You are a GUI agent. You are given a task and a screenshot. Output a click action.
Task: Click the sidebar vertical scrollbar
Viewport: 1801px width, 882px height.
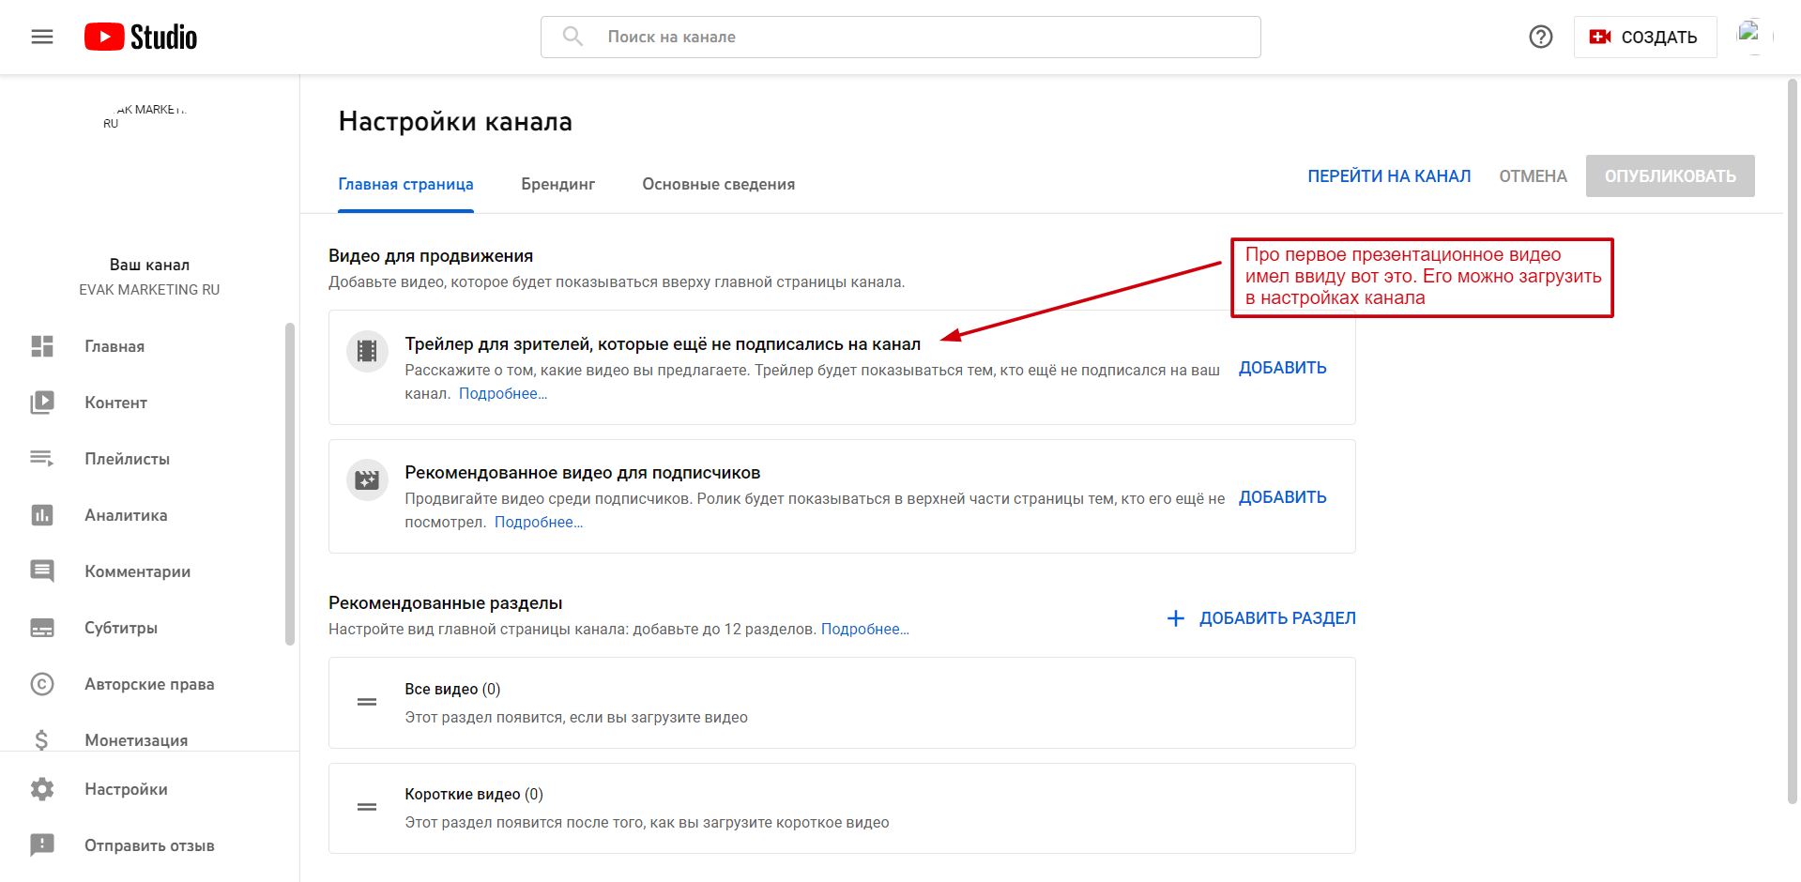290,484
